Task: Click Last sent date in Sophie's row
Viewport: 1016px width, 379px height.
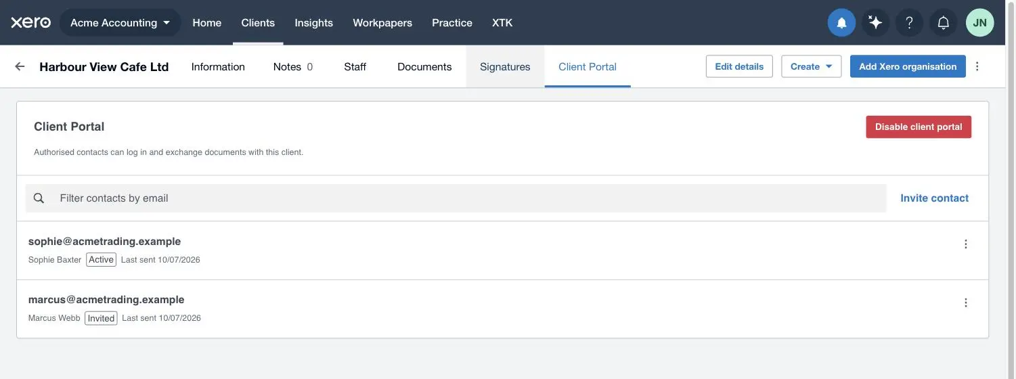Action: [160, 260]
